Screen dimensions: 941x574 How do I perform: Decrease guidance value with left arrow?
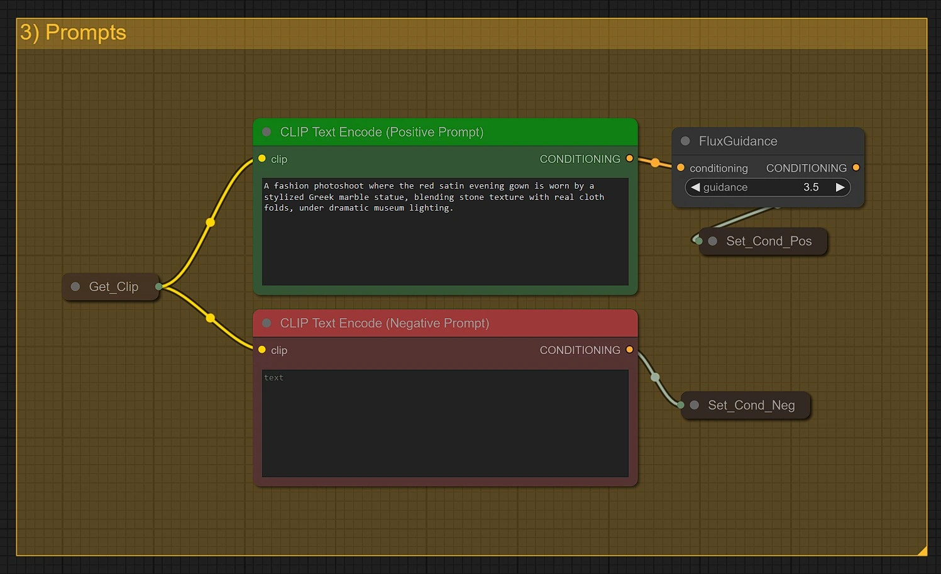click(695, 187)
